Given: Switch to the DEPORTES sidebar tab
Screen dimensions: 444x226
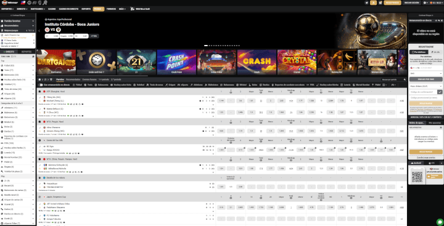Looking at the screenshot, I should pyautogui.click(x=27, y=52).
